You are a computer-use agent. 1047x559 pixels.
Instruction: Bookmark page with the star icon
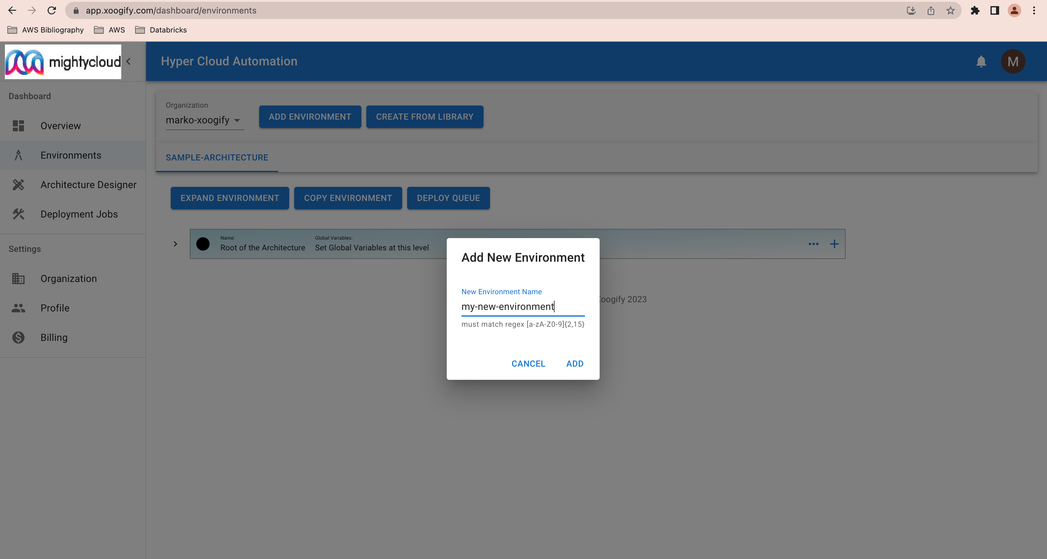(950, 10)
